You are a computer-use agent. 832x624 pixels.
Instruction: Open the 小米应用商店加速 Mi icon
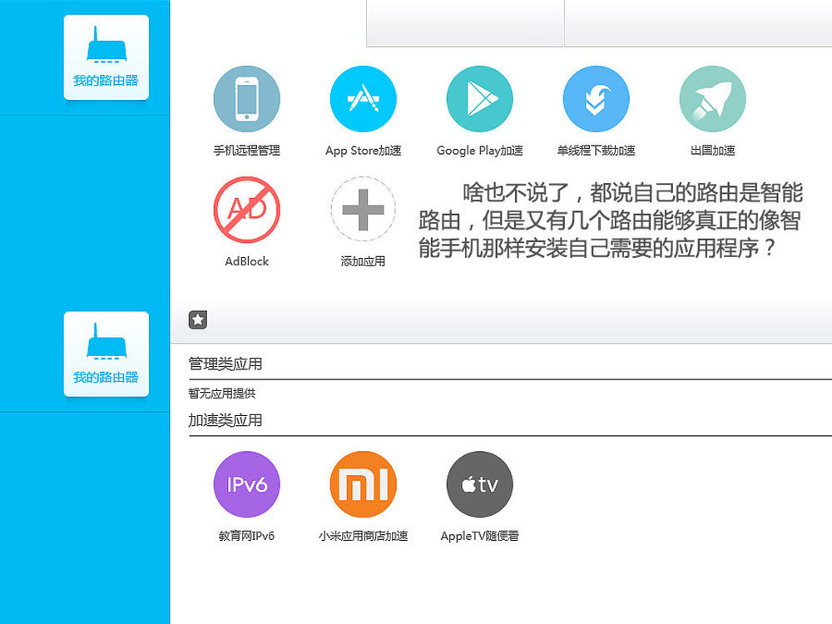[x=363, y=484]
